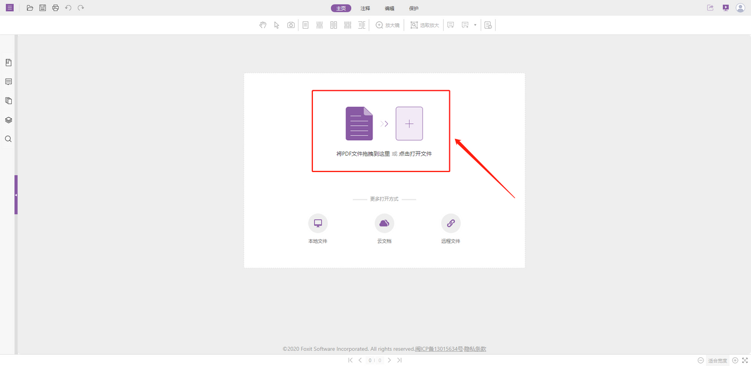
Task: Go to next page arrow
Action: pos(389,360)
